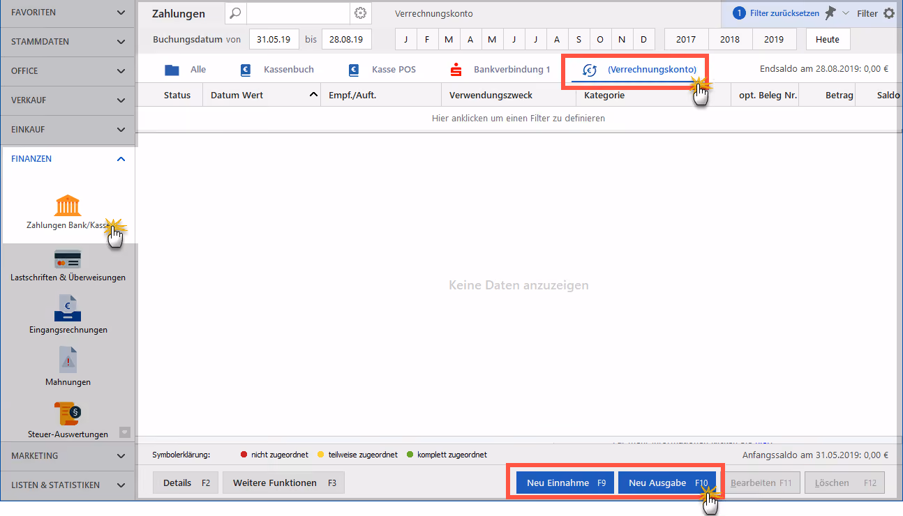
Task: Expand STAMMDATEN sidebar section
Action: click(68, 42)
